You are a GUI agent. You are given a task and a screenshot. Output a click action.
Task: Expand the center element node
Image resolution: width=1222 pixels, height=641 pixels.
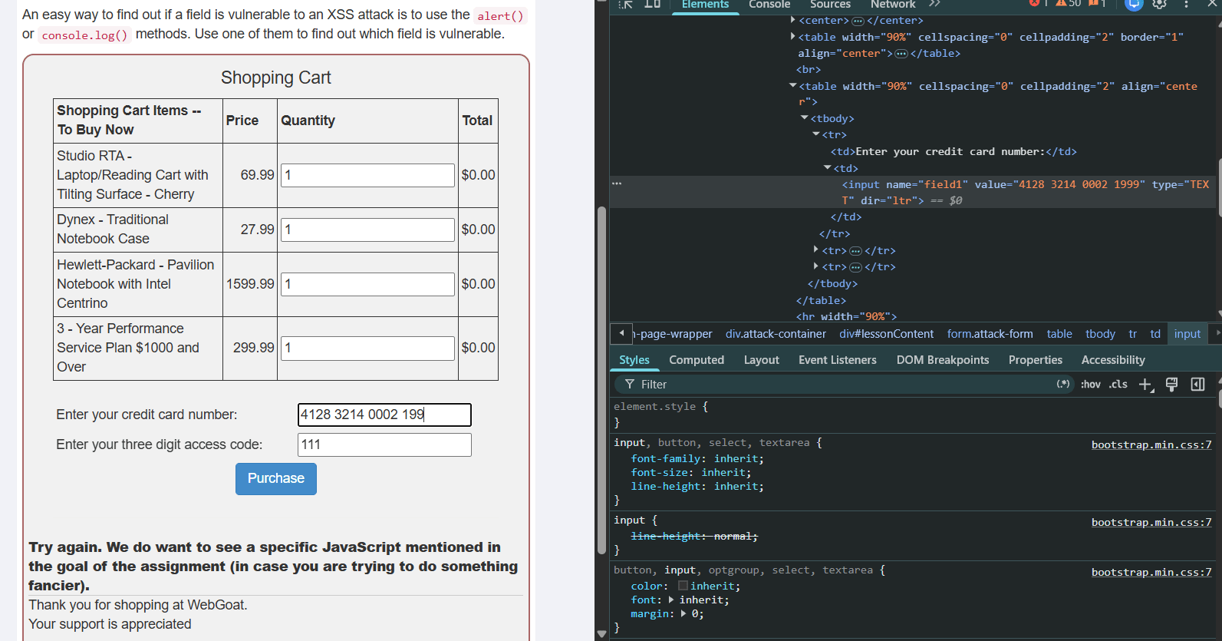point(793,20)
